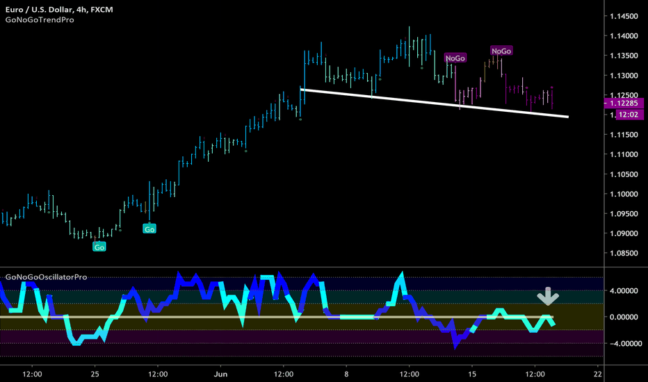Select the GoNoGoOscillatorPro indicator label
The height and width of the screenshot is (382, 648).
pyautogui.click(x=47, y=277)
